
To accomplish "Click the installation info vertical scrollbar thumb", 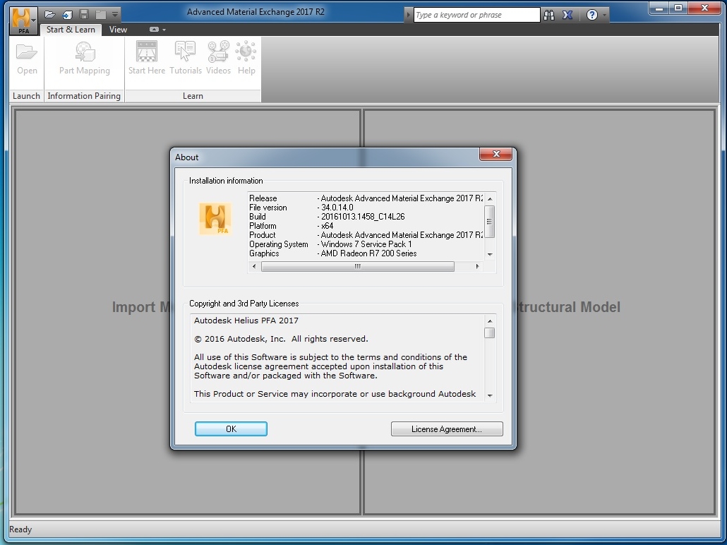I will [490, 221].
